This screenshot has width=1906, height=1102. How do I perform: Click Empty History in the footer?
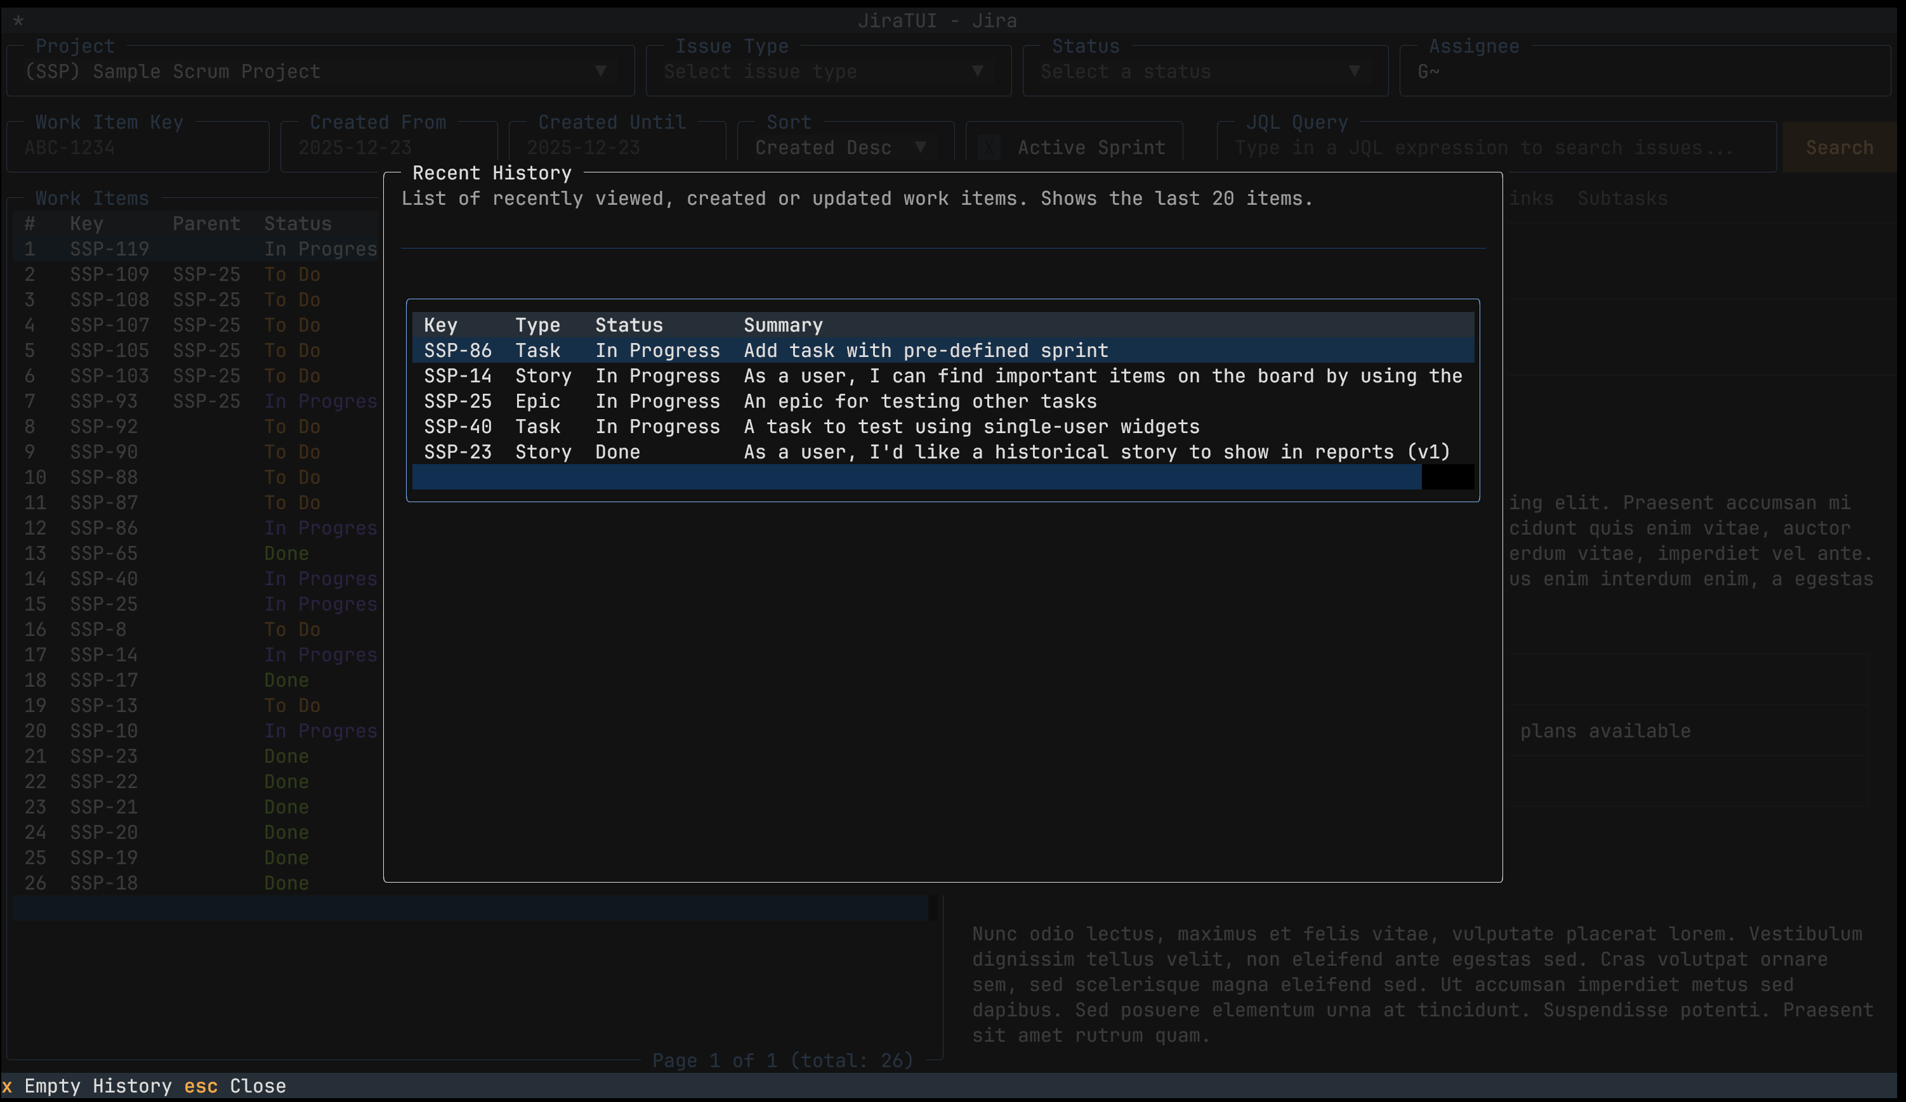point(88,1086)
